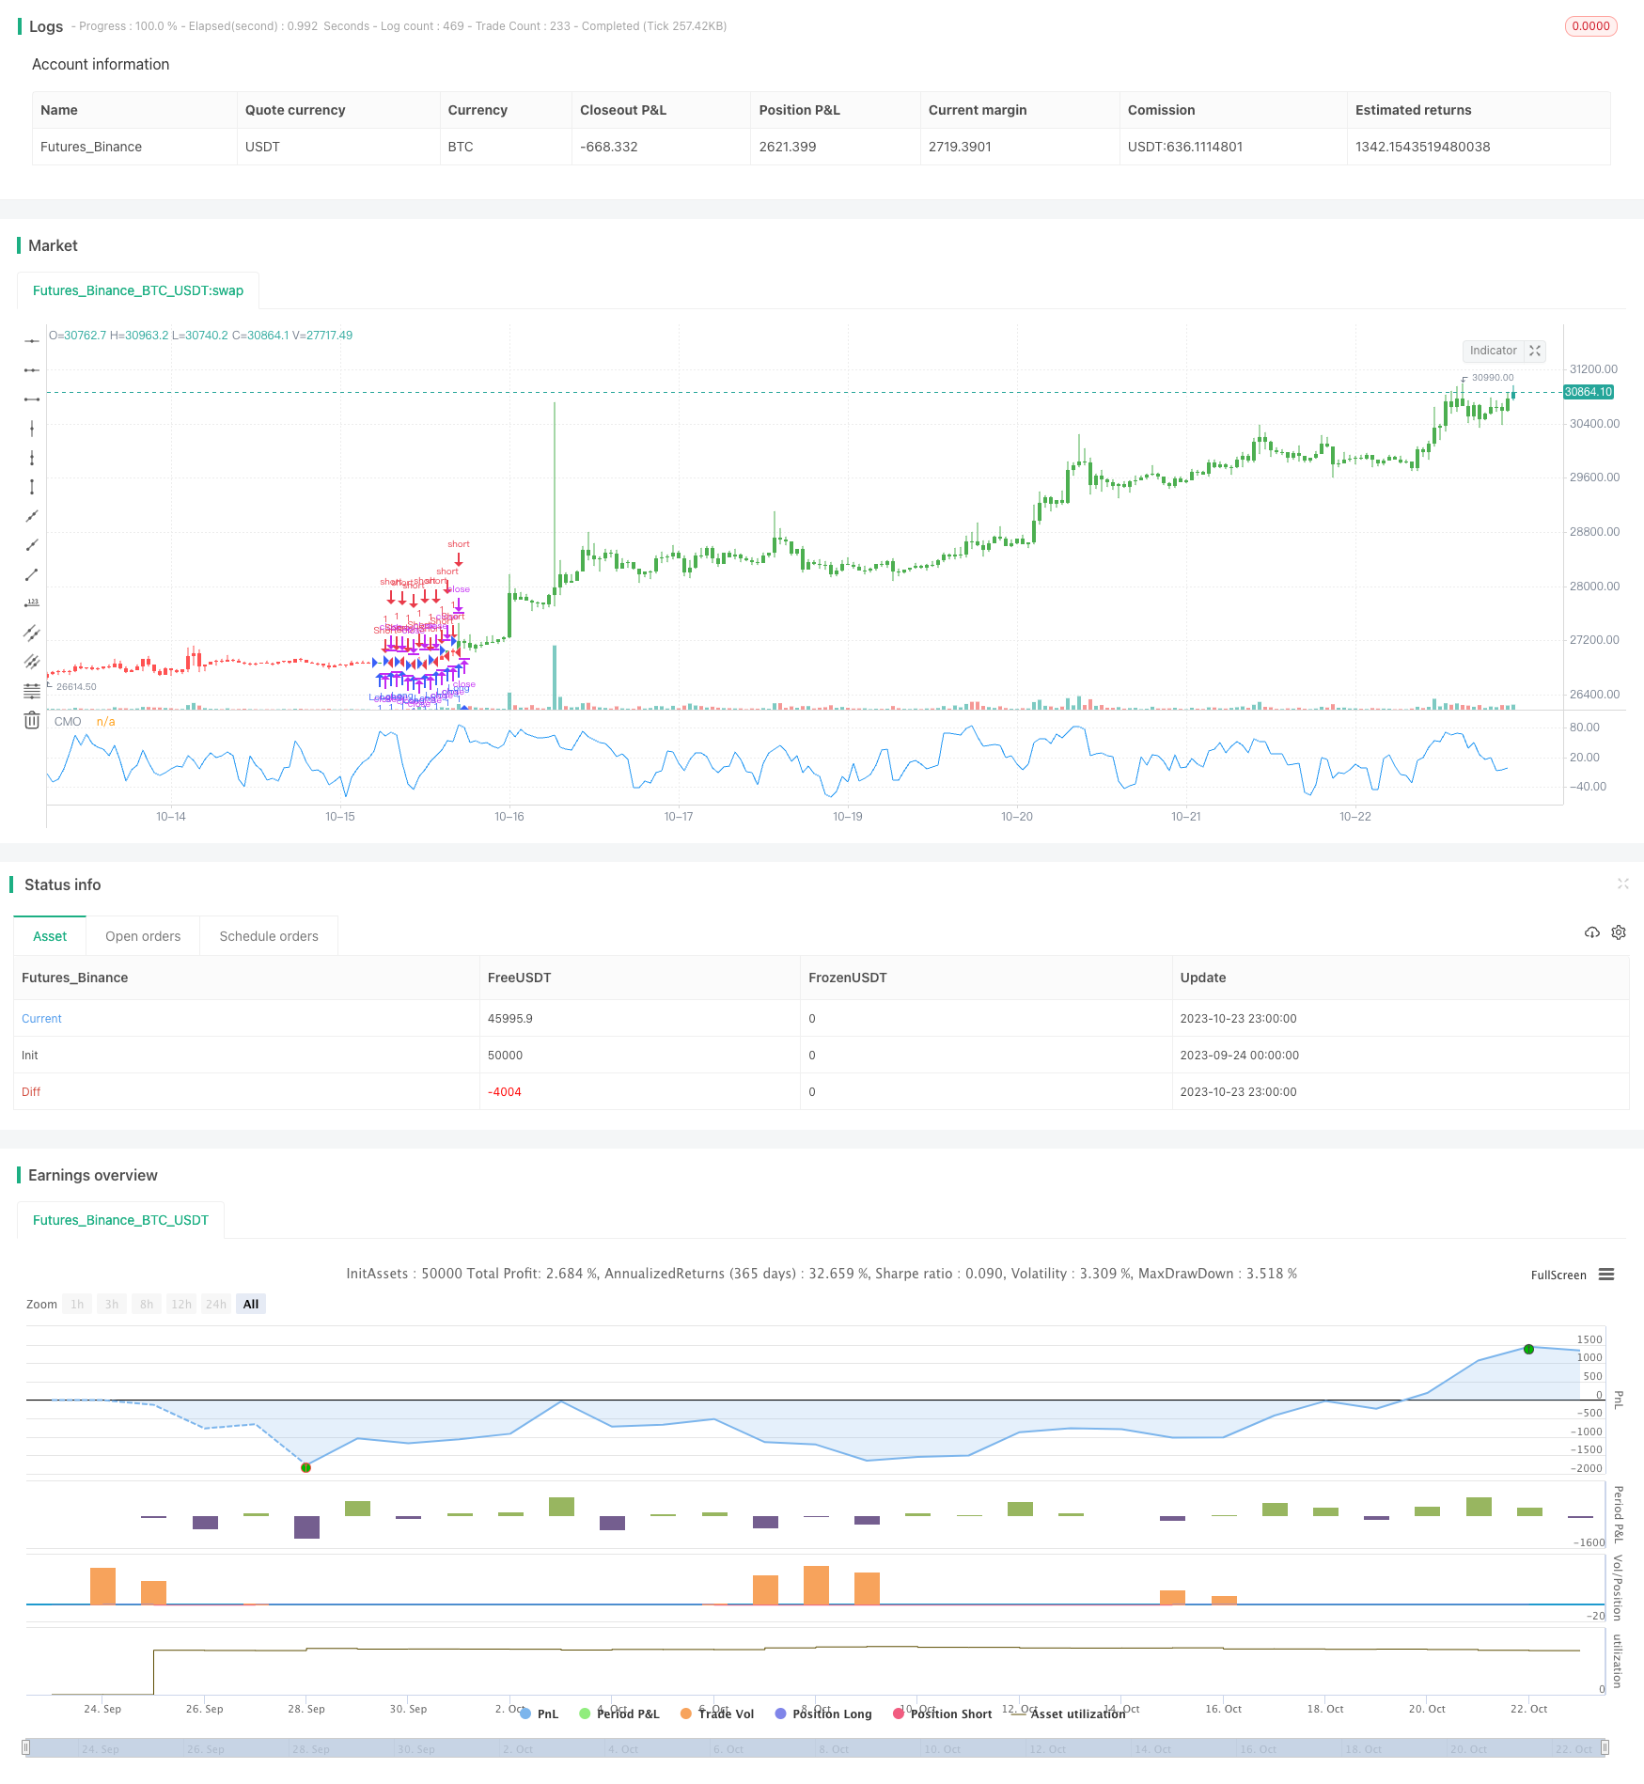Click the trash icon to delete drawings
Image resolution: width=1644 pixels, height=1784 pixels.
[32, 721]
